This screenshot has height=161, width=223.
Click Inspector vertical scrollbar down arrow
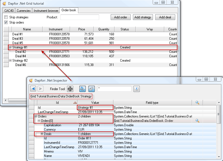[x=219, y=157]
